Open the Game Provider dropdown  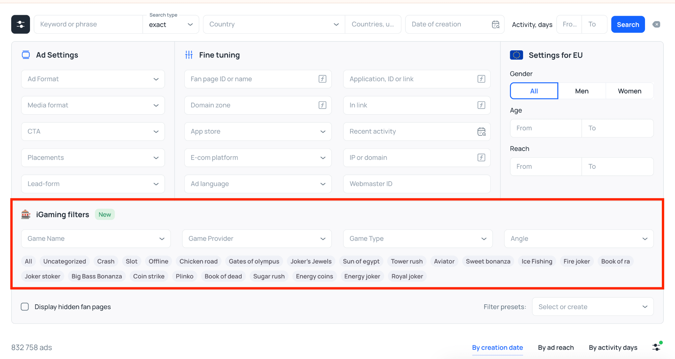[257, 239]
